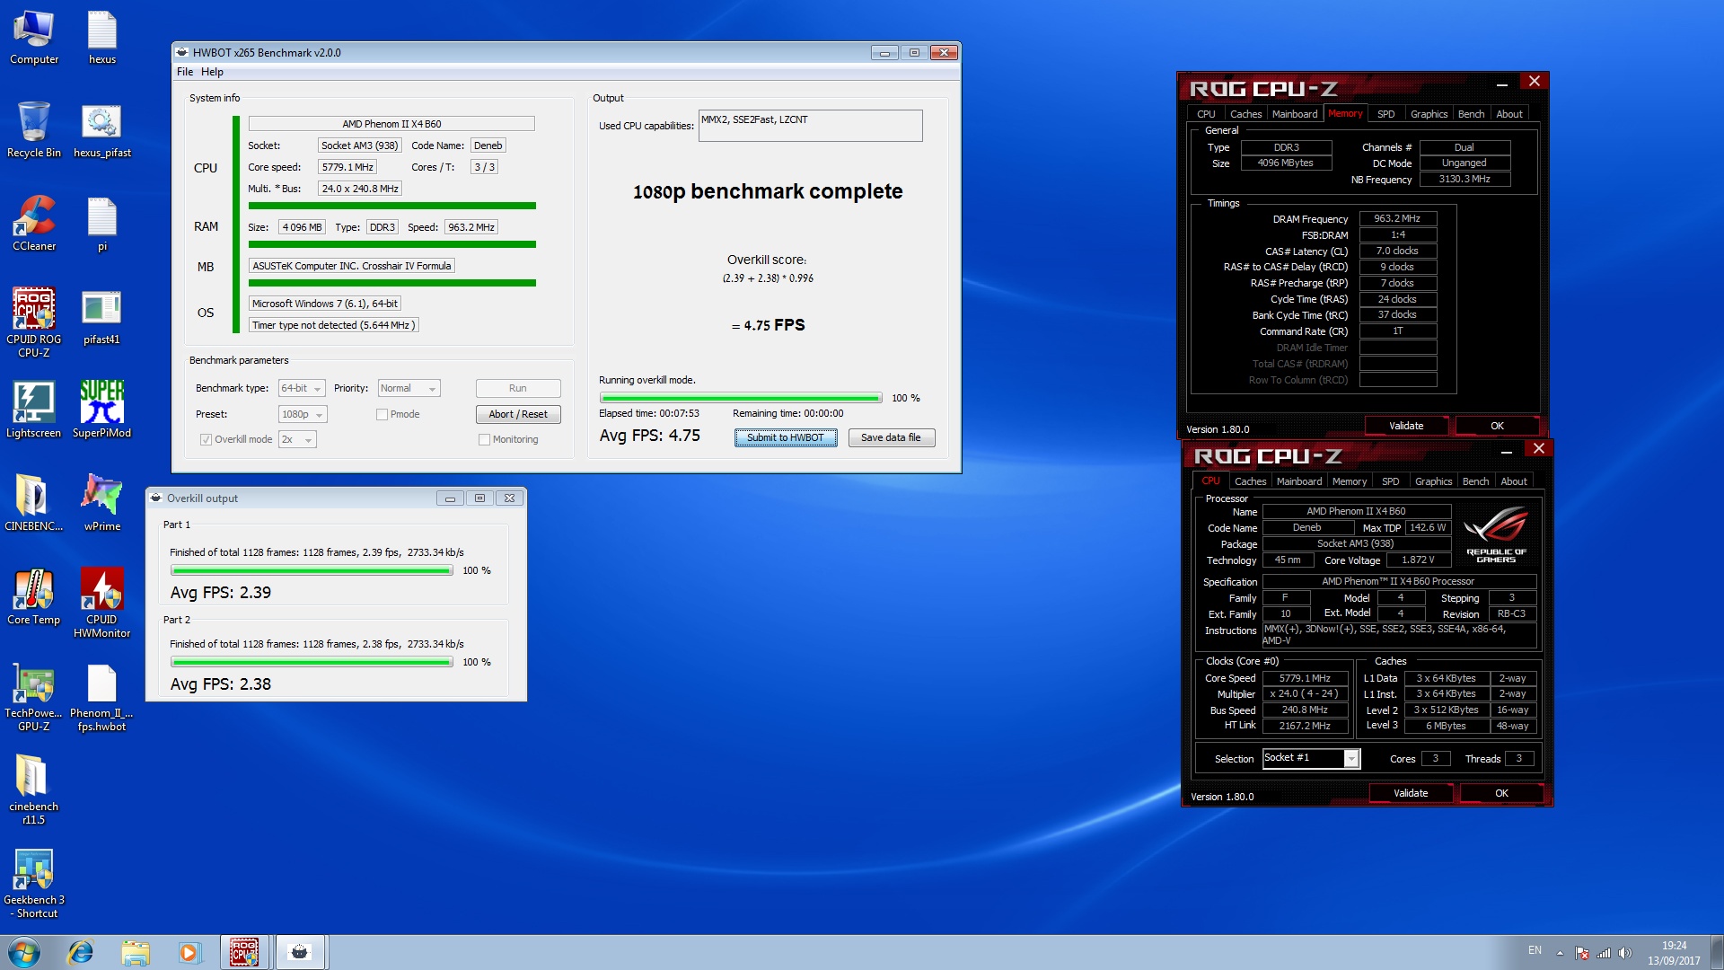The height and width of the screenshot is (970, 1724).
Task: Show hidden system tray icons
Action: pos(1560,953)
